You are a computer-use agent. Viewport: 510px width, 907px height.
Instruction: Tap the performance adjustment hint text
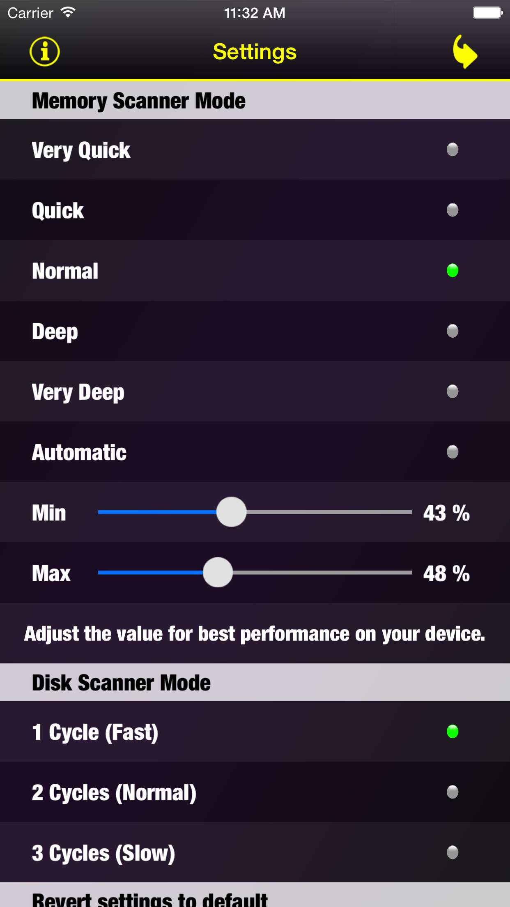(255, 633)
